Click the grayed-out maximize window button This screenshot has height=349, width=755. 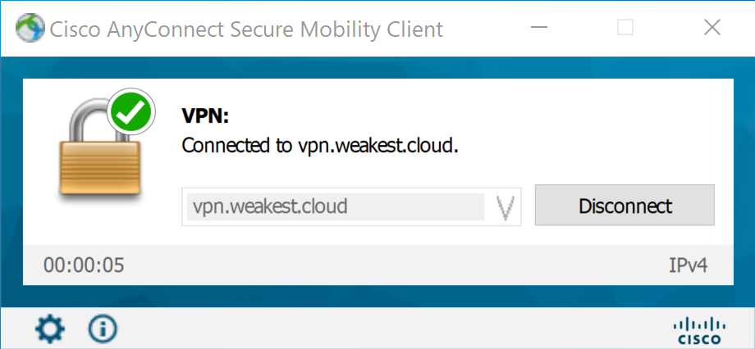[x=625, y=28]
